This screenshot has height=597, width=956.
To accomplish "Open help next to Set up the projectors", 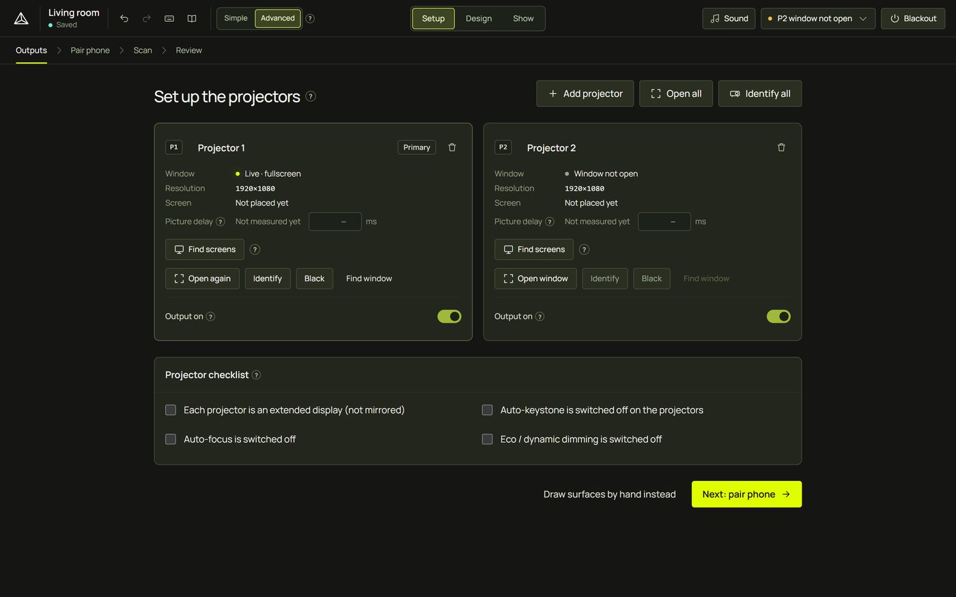I will [x=311, y=96].
